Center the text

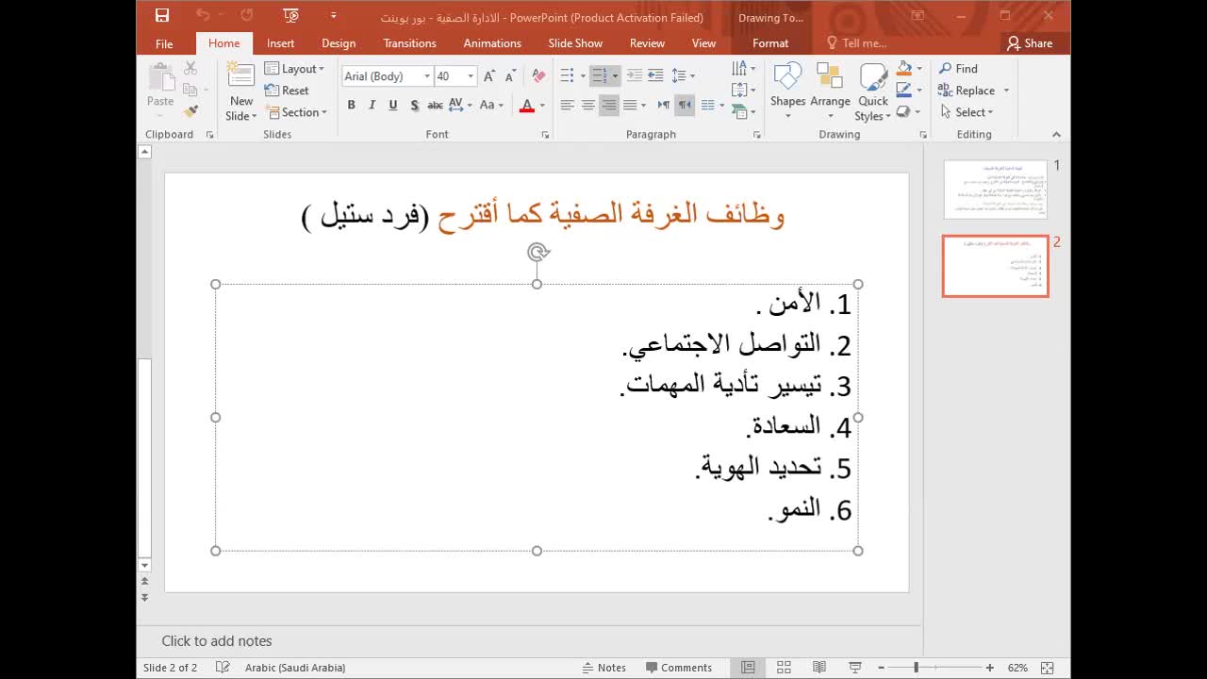[x=587, y=105]
